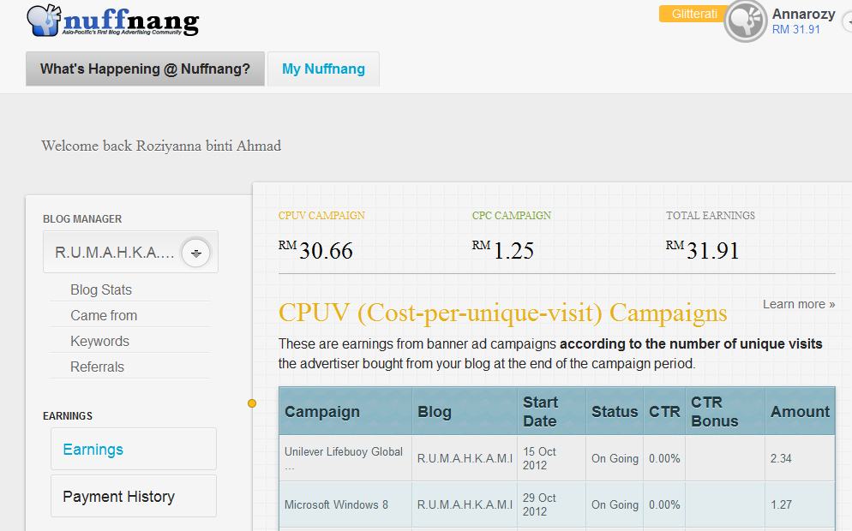Click the BLOG MANAGER section label

82,218
